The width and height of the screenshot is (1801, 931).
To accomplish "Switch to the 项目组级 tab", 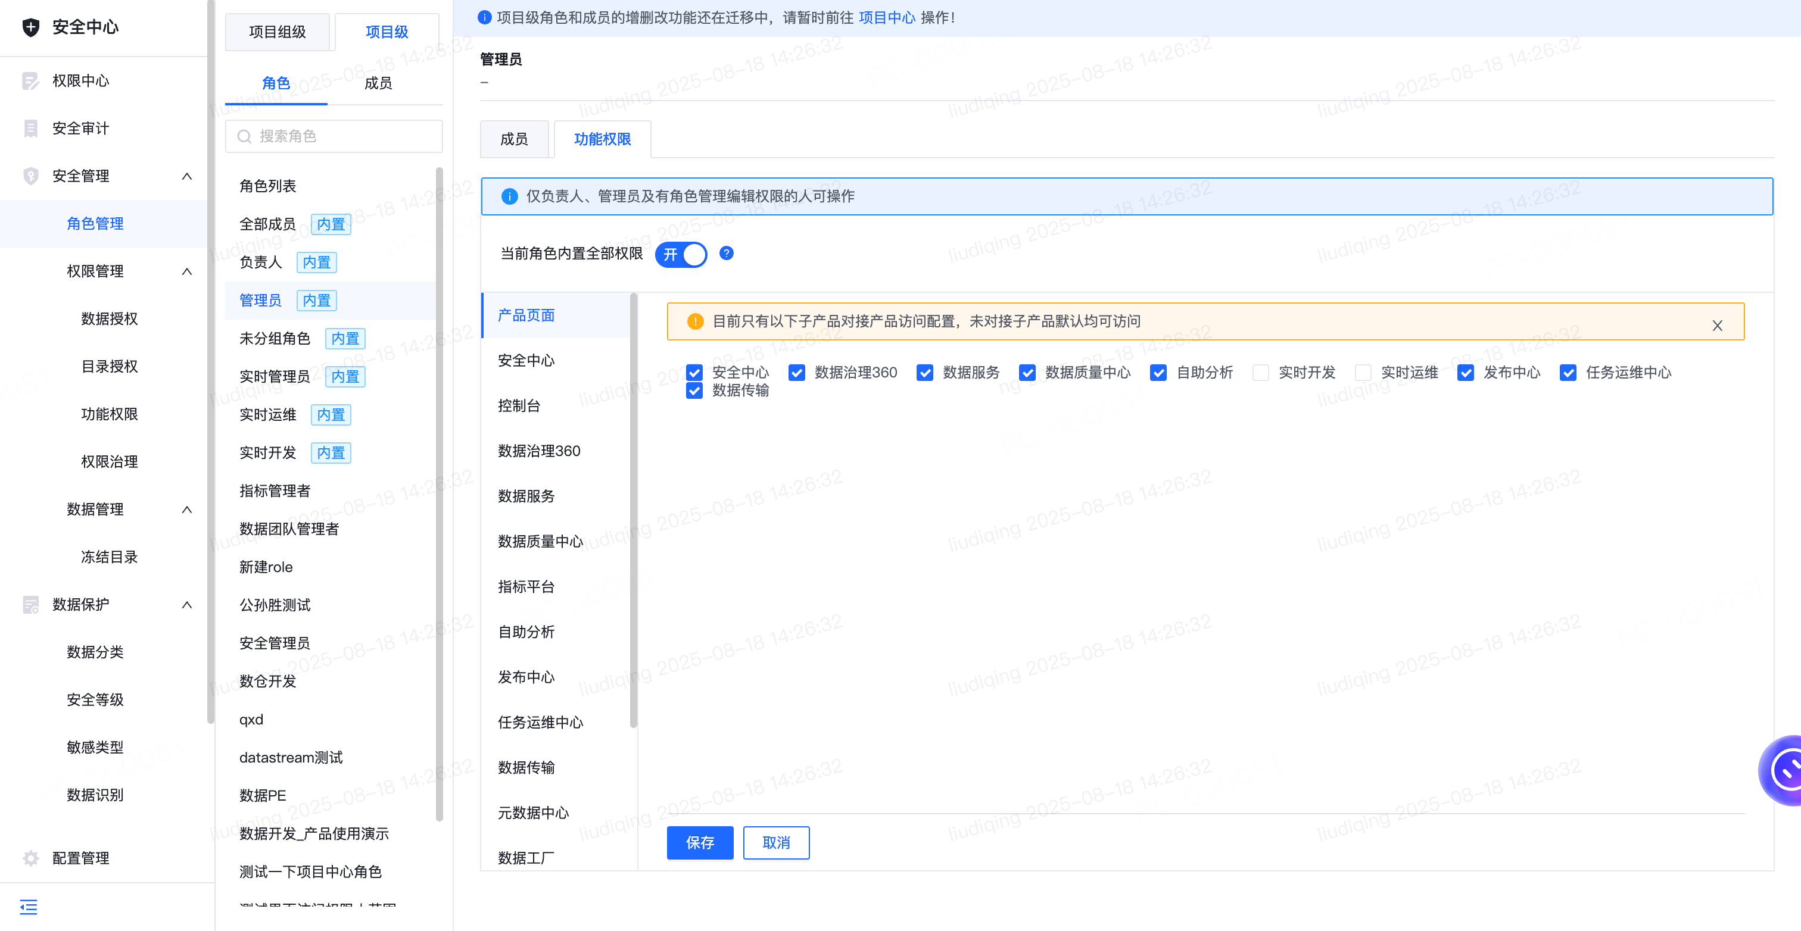I will [x=278, y=32].
